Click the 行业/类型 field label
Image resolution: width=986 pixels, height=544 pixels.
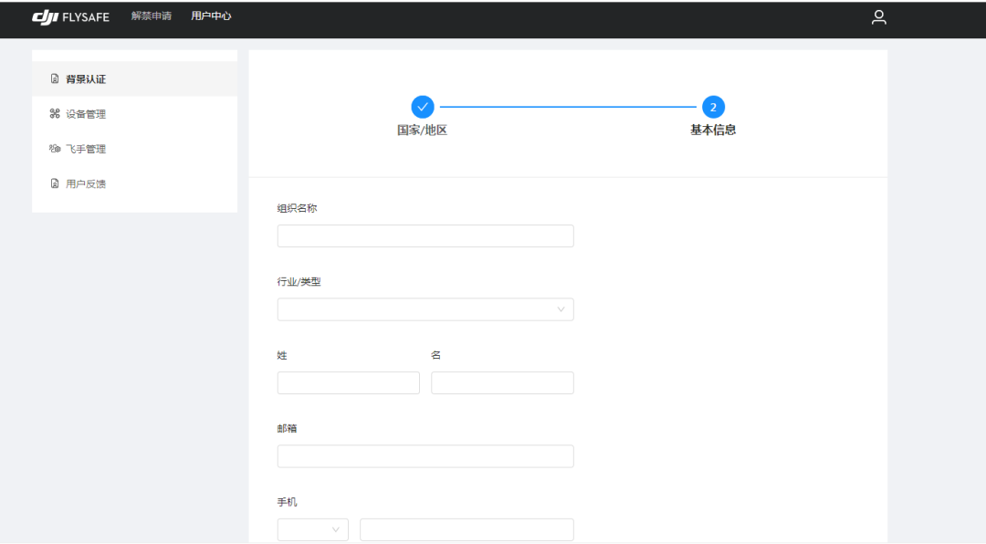pos(299,282)
